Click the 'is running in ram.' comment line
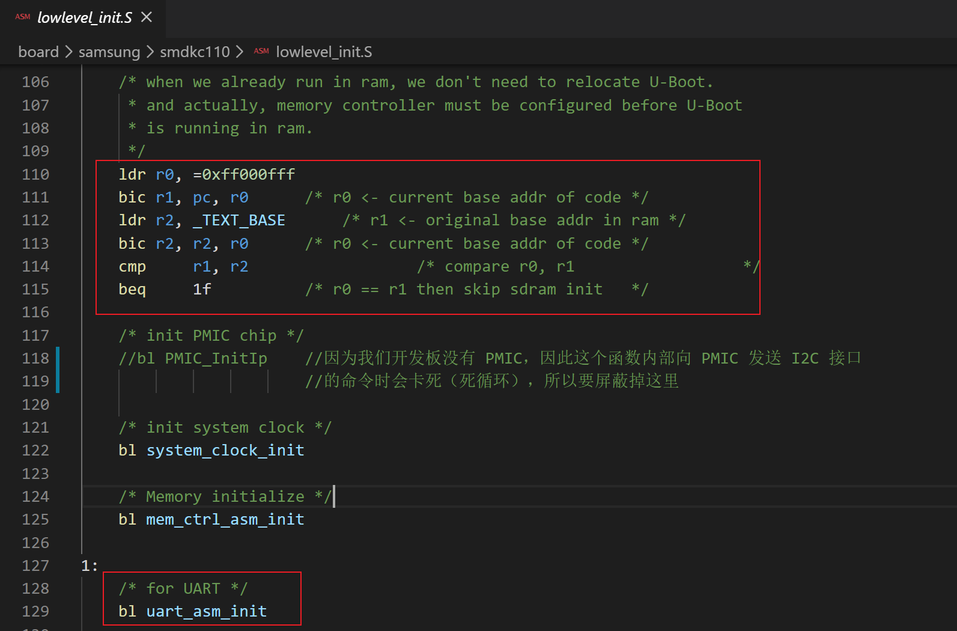The image size is (957, 631). pyautogui.click(x=220, y=129)
